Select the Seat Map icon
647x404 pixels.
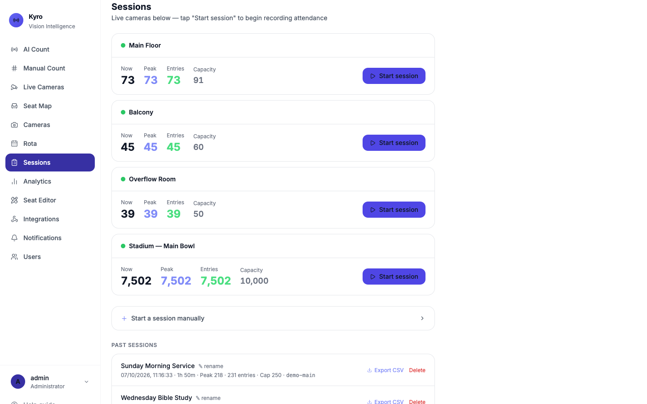(x=14, y=106)
